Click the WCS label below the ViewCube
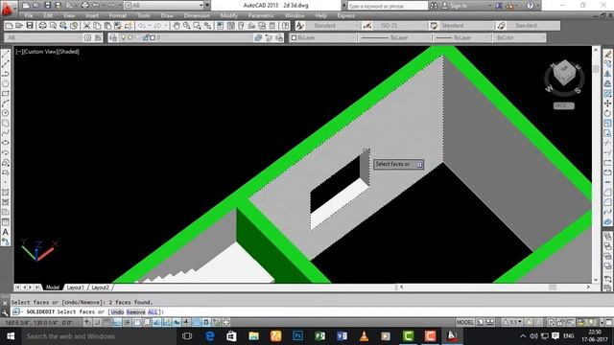 pos(564,106)
